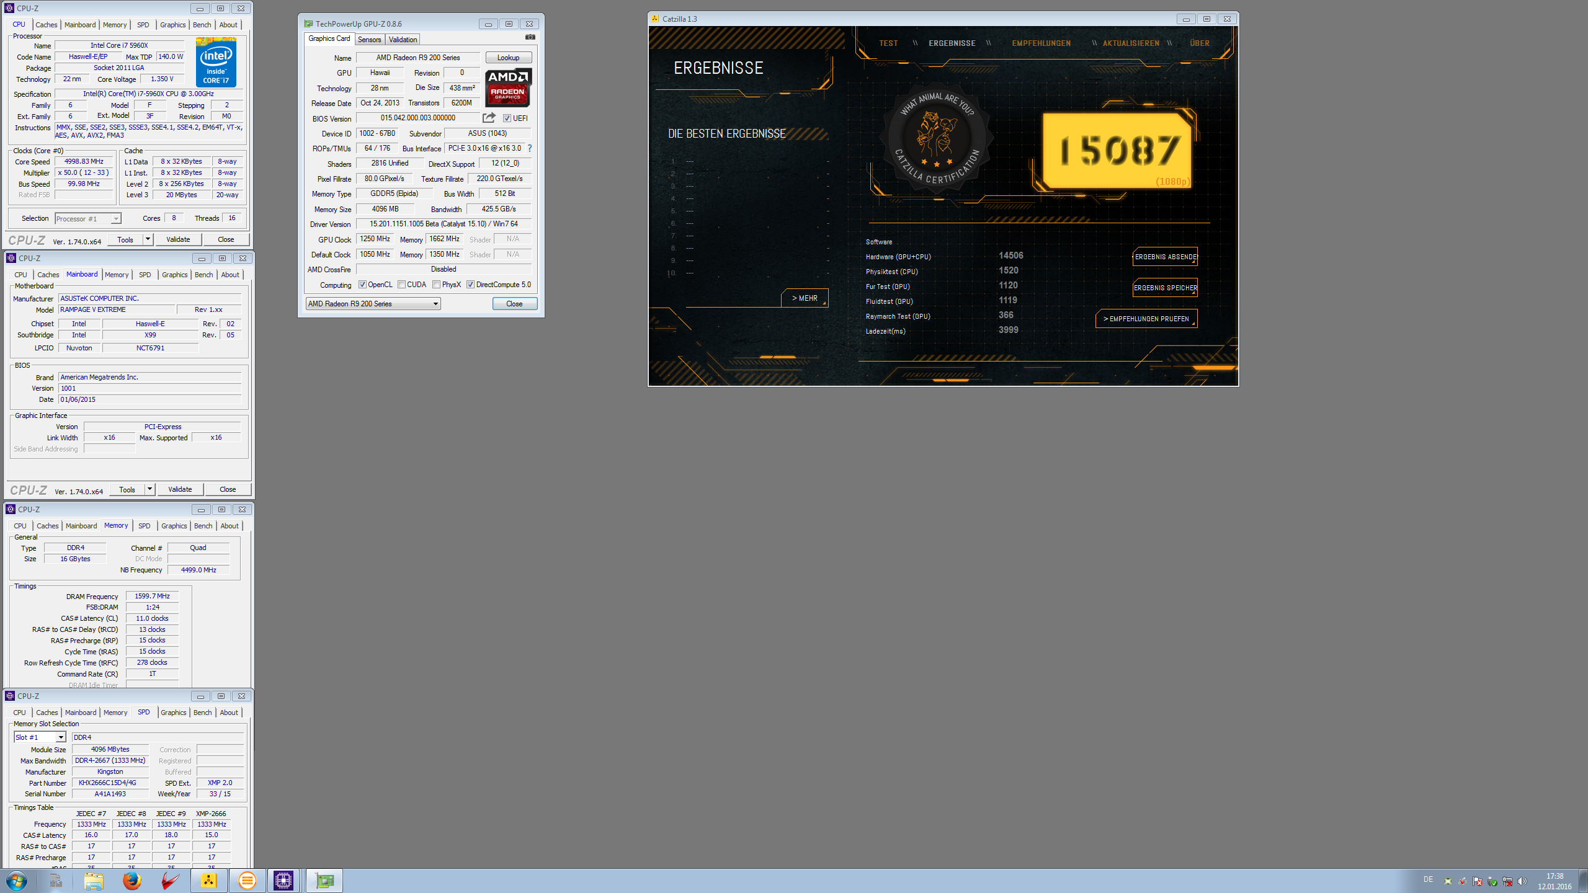Click the Catzilla Certification badge
Viewport: 1588px width, 893px height.
pyautogui.click(x=937, y=140)
